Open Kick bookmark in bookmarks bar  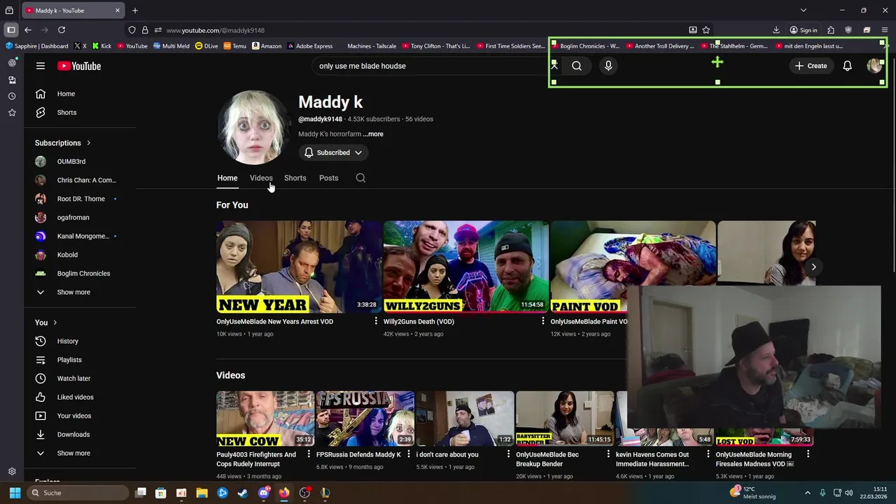(101, 46)
